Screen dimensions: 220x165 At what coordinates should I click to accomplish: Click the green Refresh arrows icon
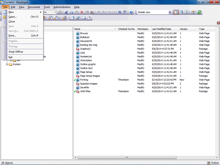point(199,12)
